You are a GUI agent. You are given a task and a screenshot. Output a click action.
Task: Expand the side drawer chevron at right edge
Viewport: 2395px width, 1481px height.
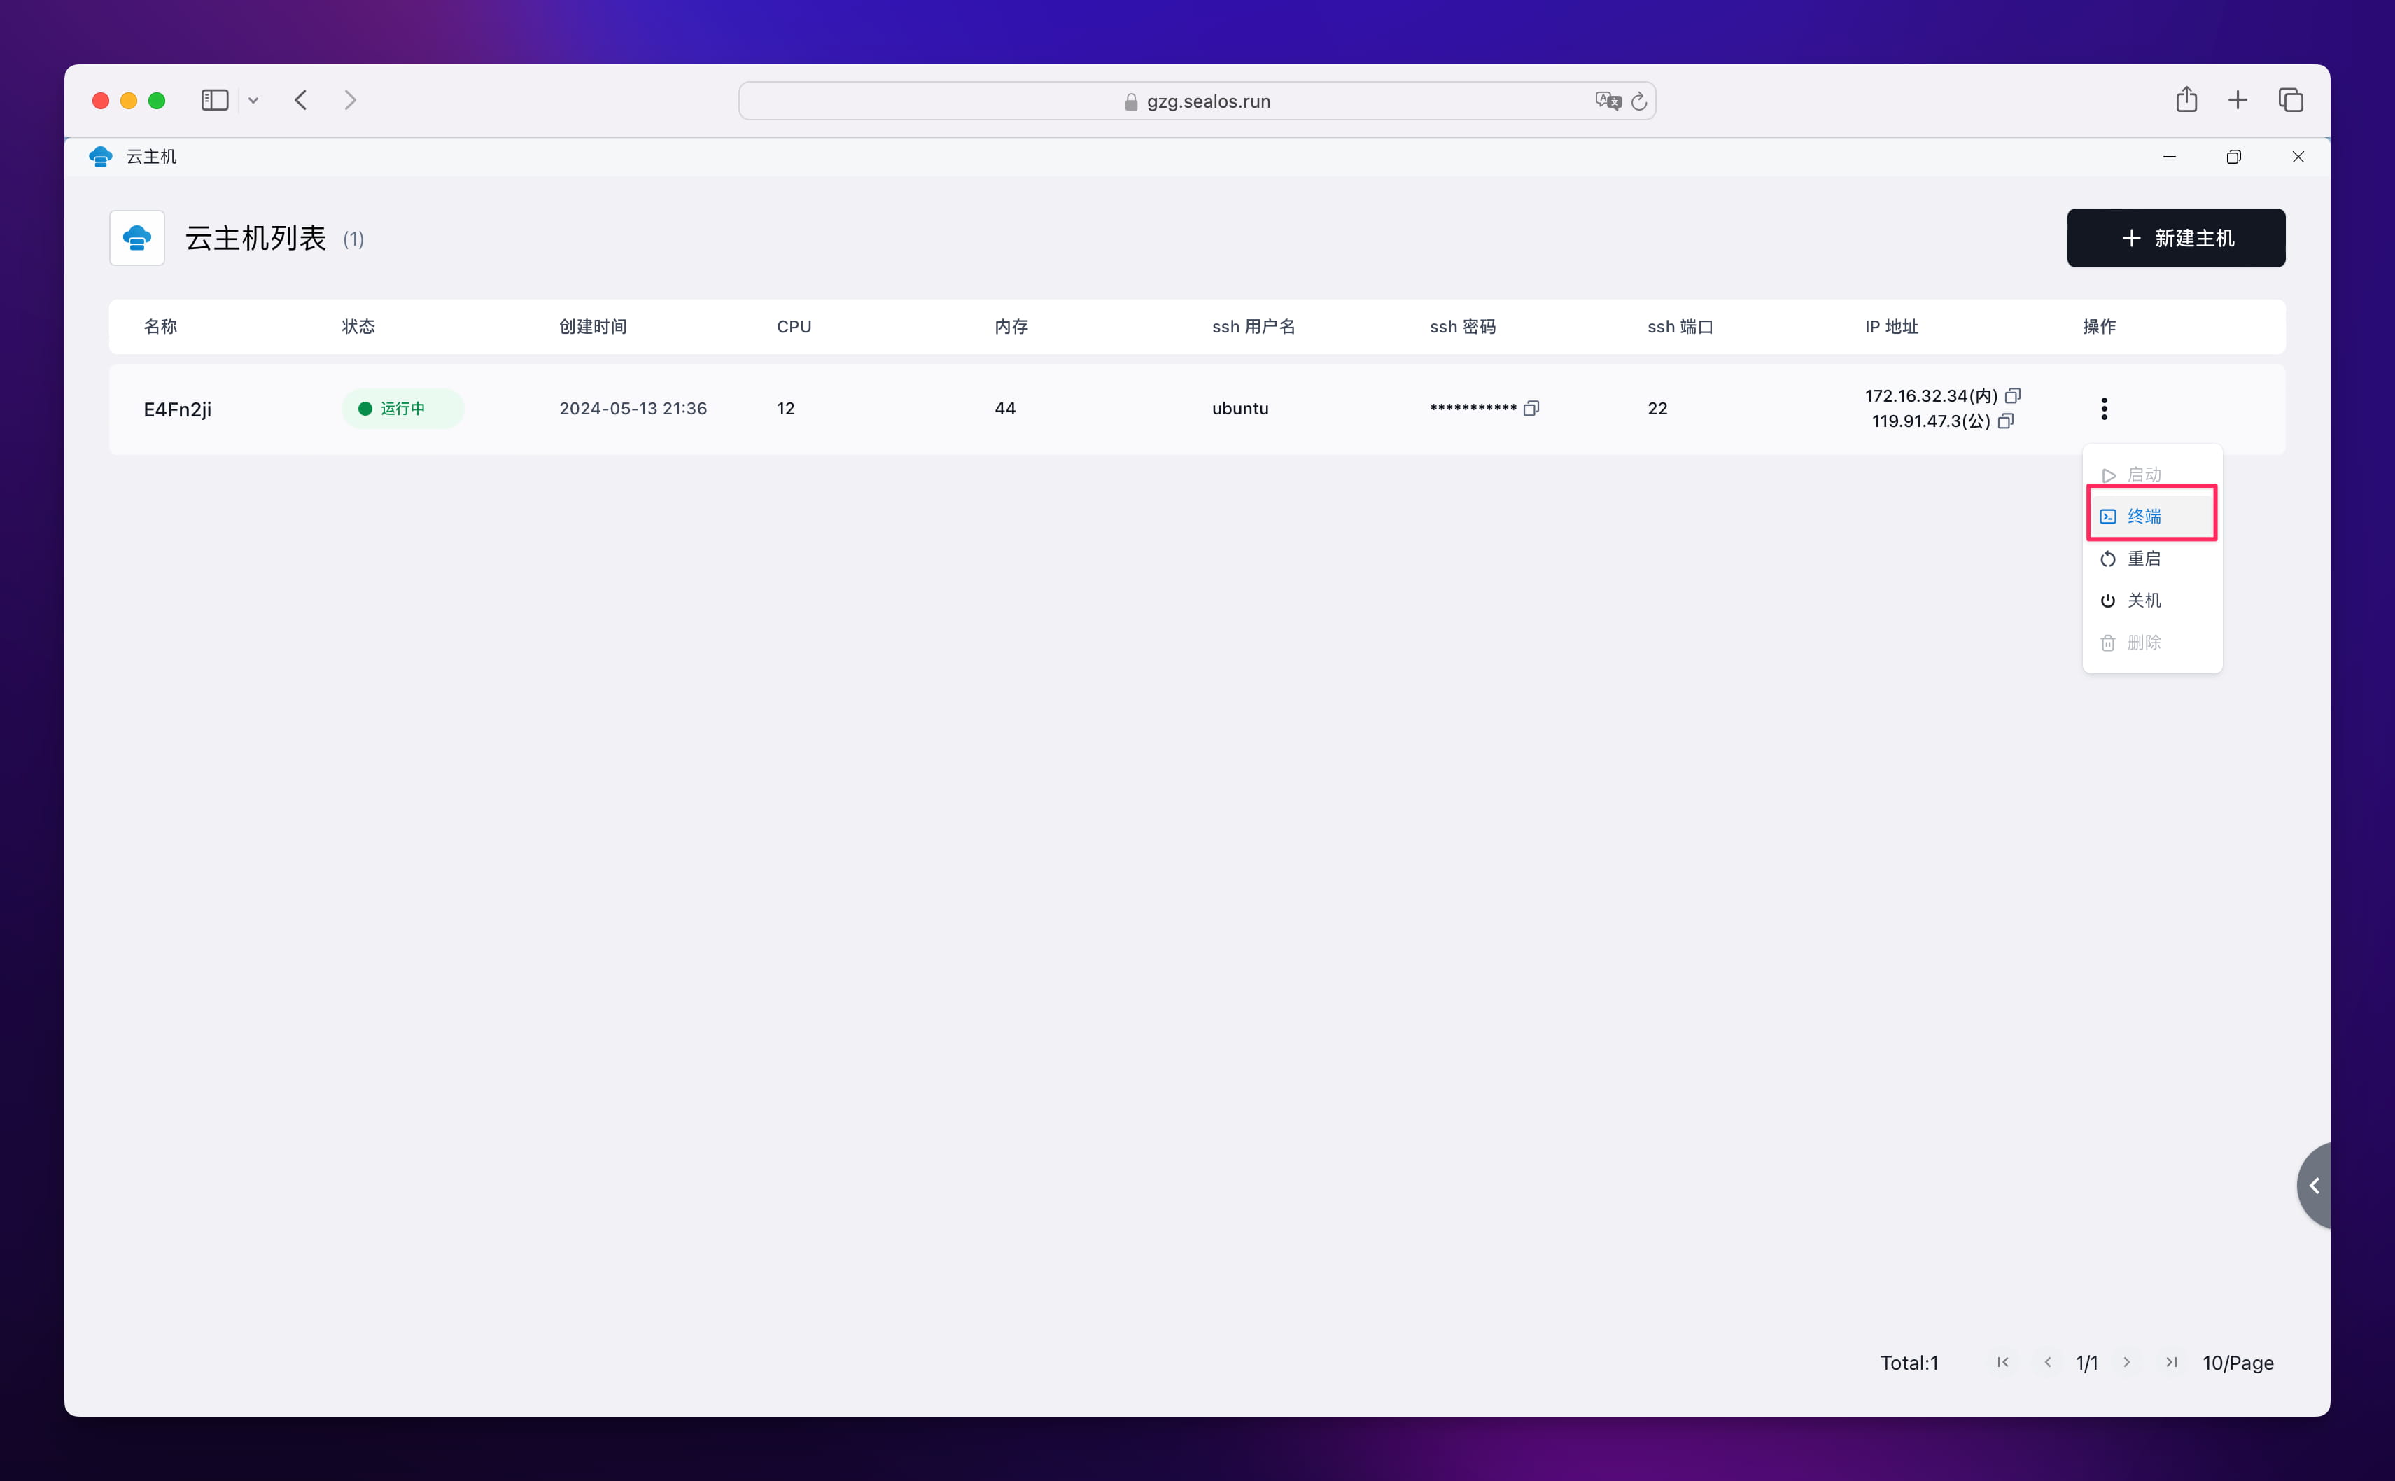coord(2314,1185)
